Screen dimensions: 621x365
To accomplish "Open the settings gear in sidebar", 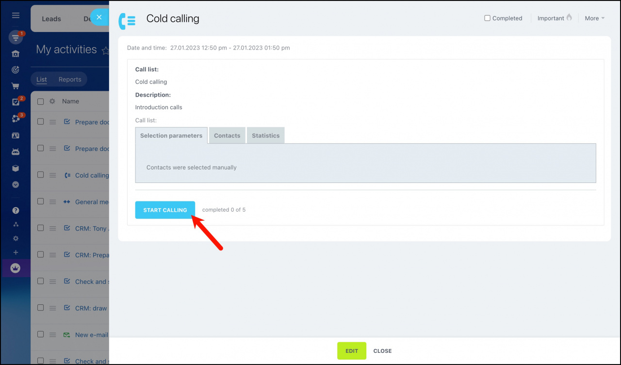I will tap(16, 238).
